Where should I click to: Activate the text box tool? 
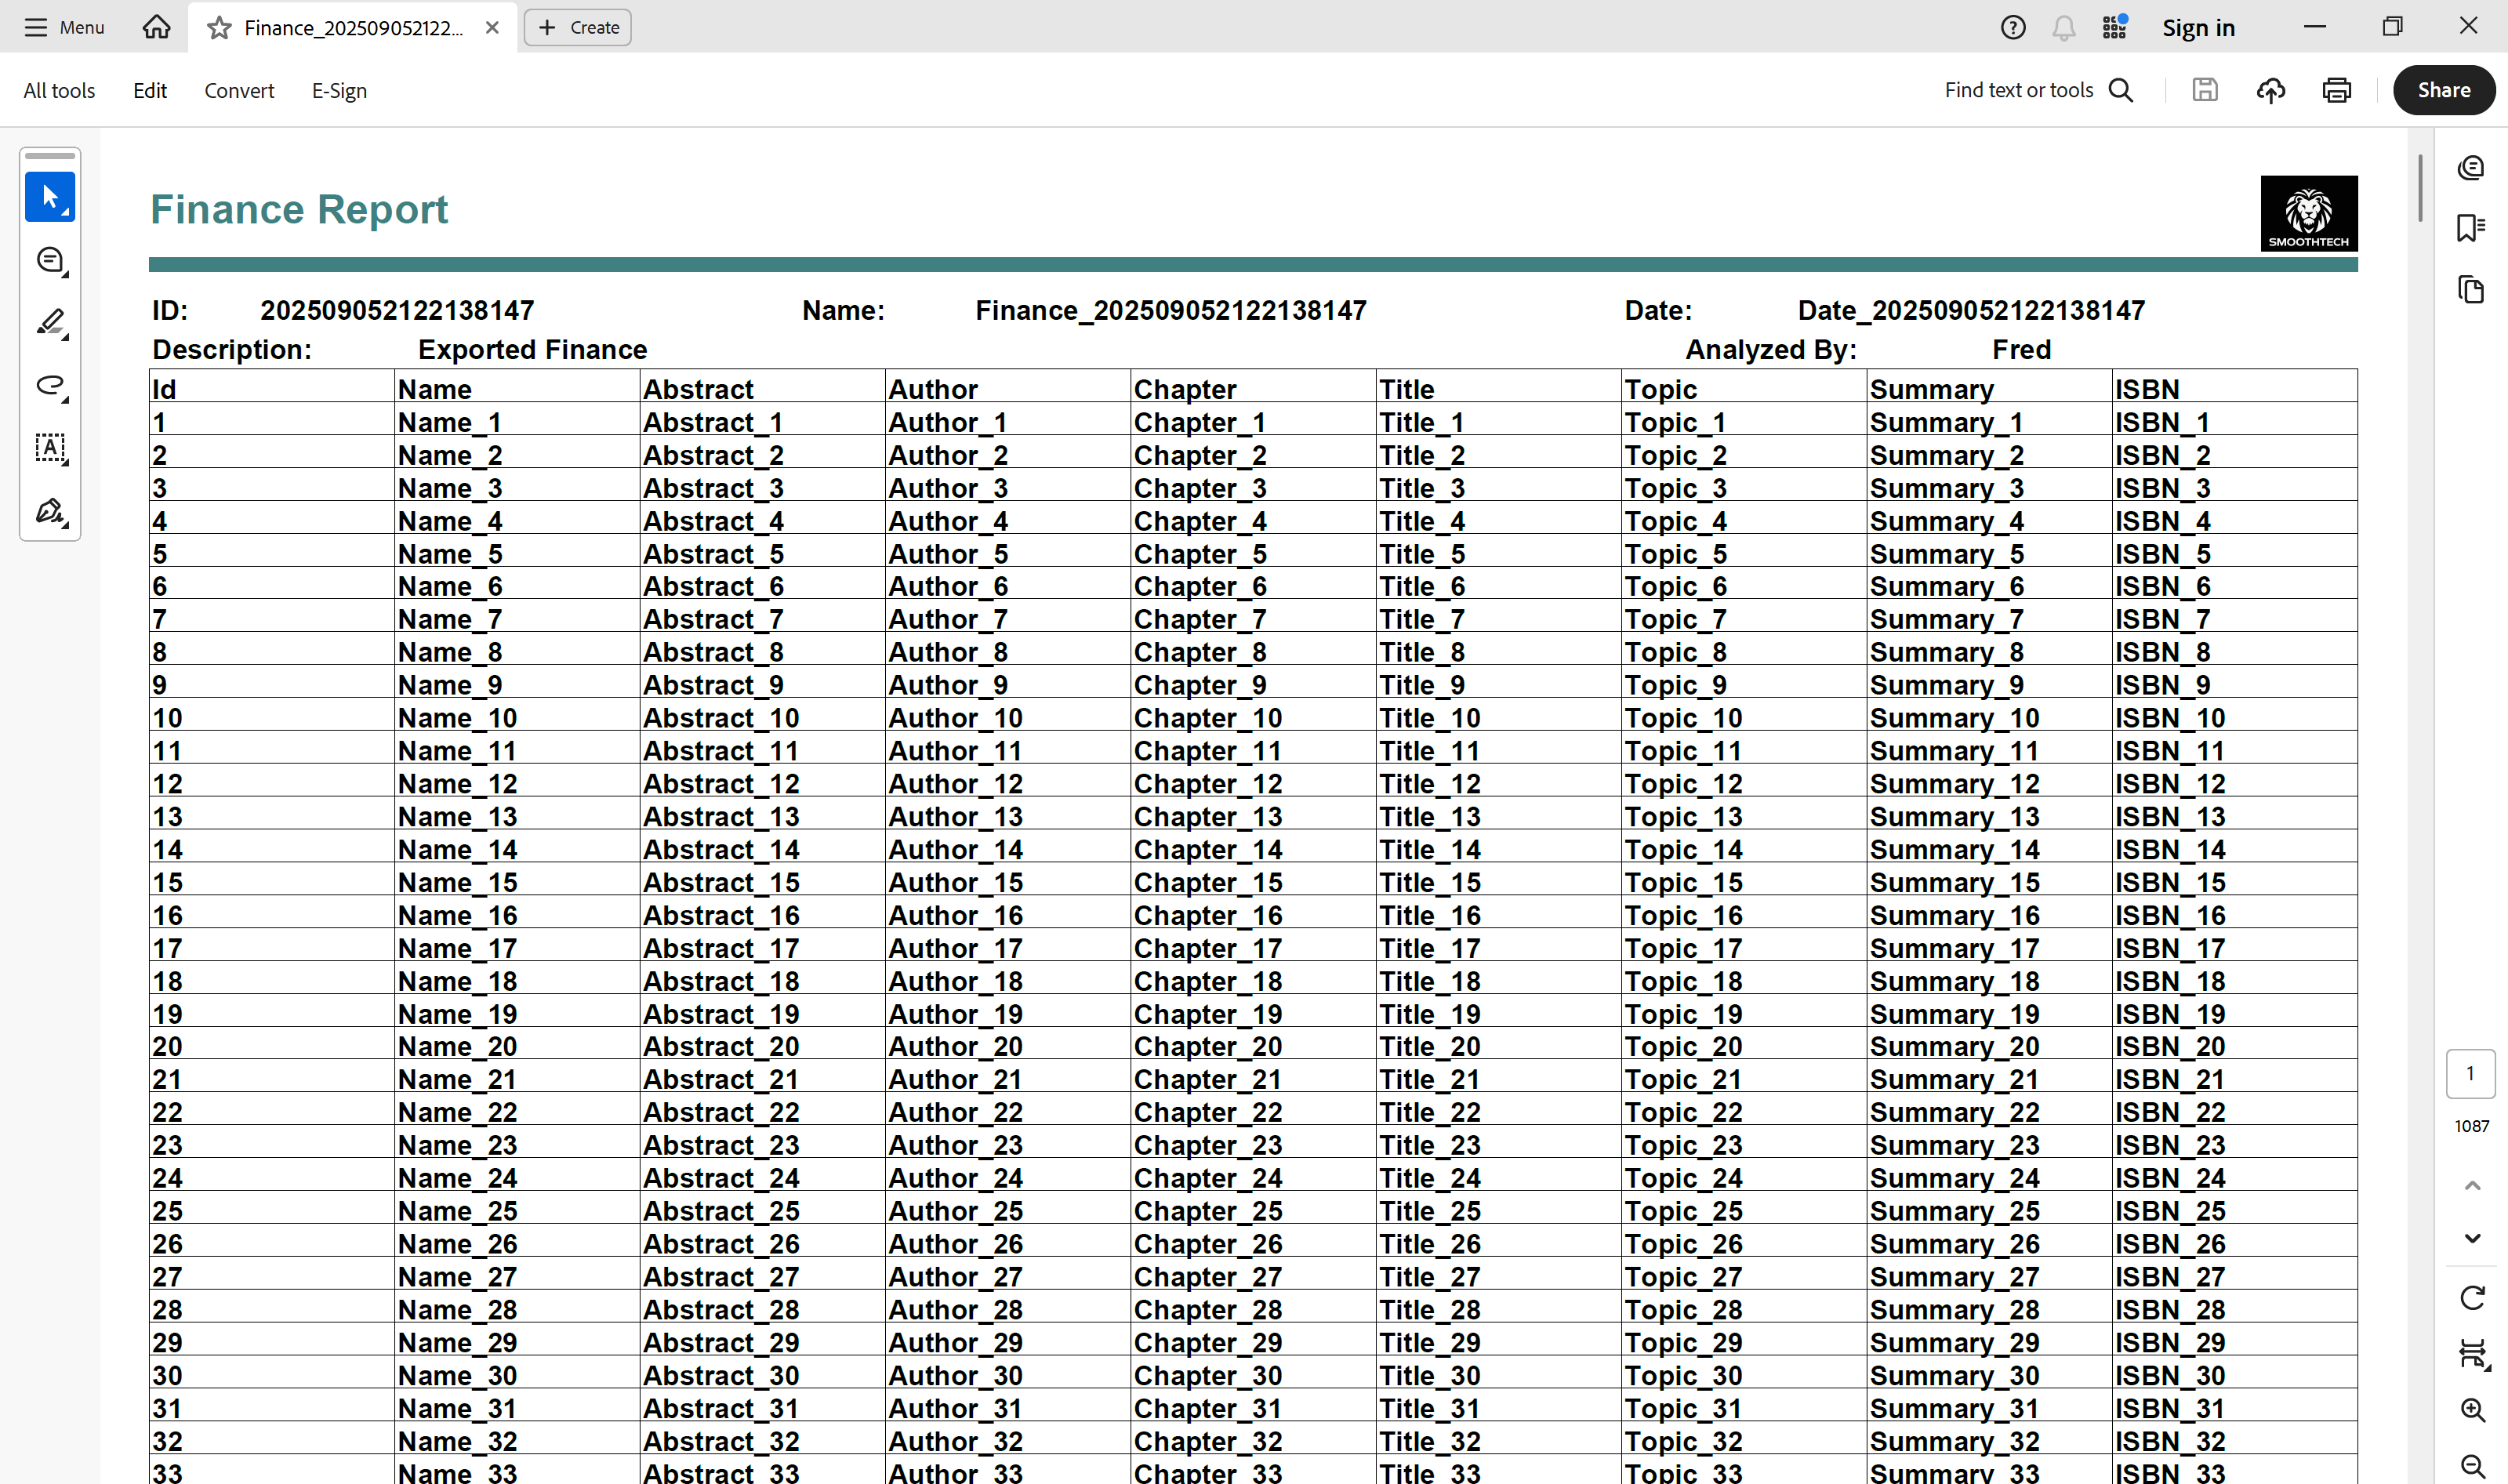pyautogui.click(x=49, y=448)
